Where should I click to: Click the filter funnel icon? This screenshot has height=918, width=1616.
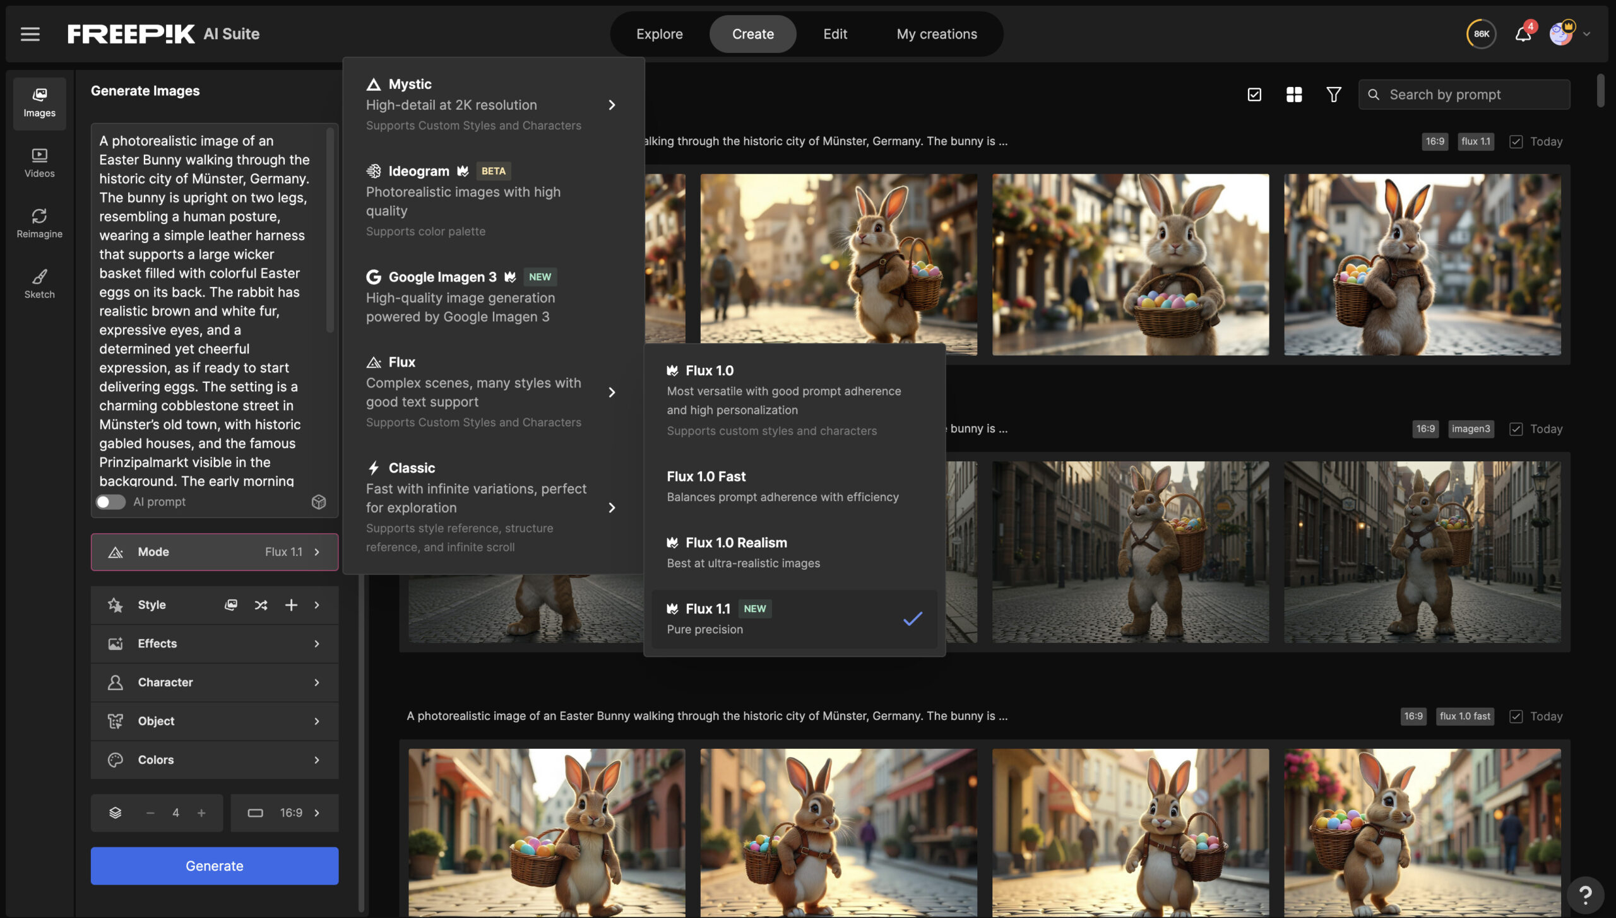(x=1333, y=95)
